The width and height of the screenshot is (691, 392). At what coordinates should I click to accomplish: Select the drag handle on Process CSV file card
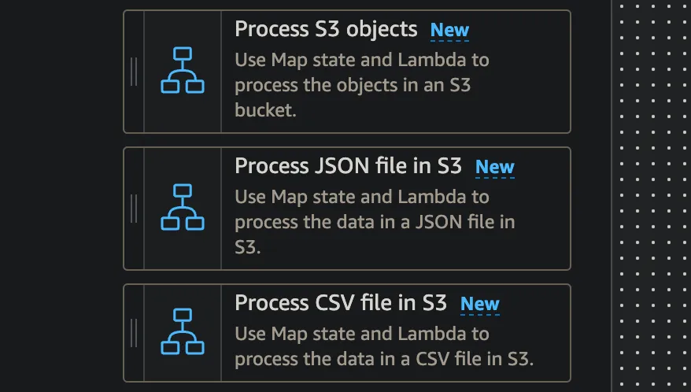[x=134, y=332]
